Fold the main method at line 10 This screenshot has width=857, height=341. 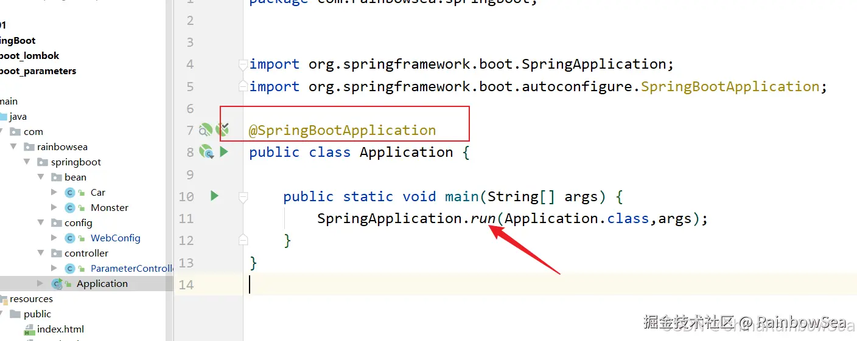point(243,197)
